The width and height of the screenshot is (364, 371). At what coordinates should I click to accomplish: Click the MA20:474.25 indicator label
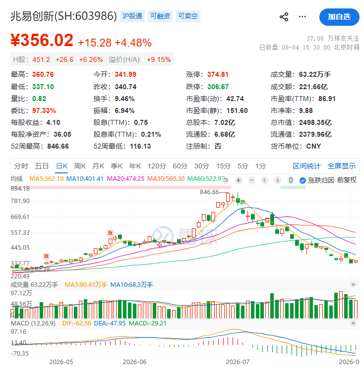(125, 179)
